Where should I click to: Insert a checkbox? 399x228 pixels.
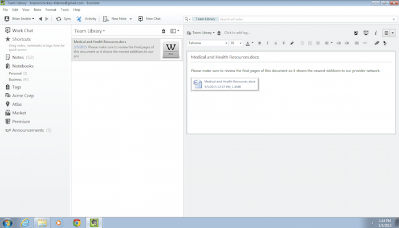coord(318,43)
